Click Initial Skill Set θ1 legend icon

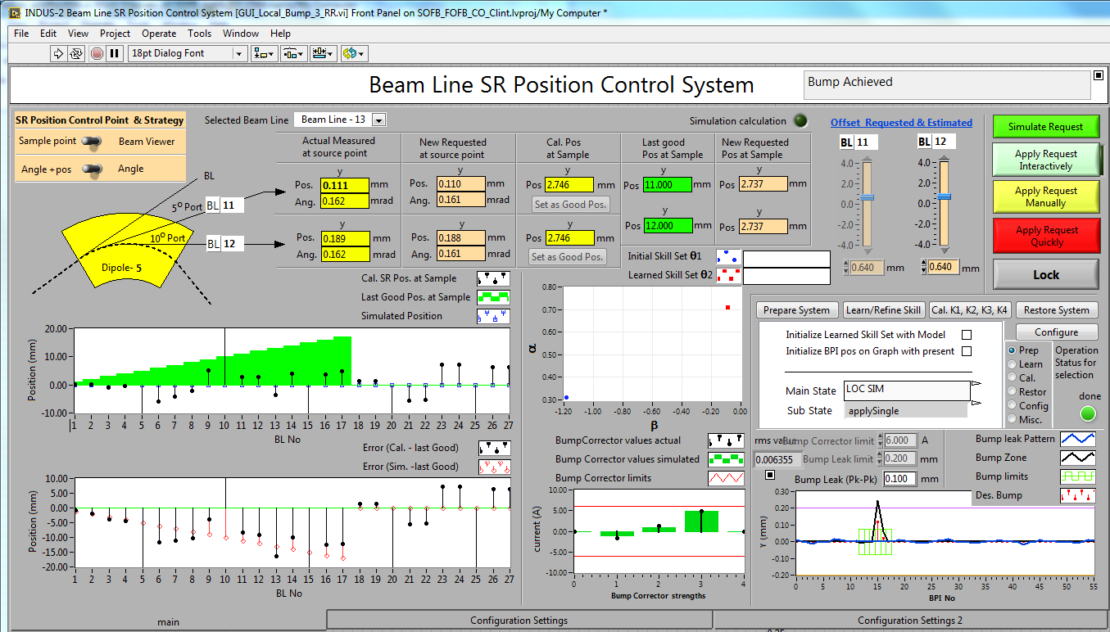(728, 256)
